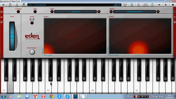The height and width of the screenshot is (99, 176).
Task: Select previous bank with minus button
Action: [x=52, y=12]
